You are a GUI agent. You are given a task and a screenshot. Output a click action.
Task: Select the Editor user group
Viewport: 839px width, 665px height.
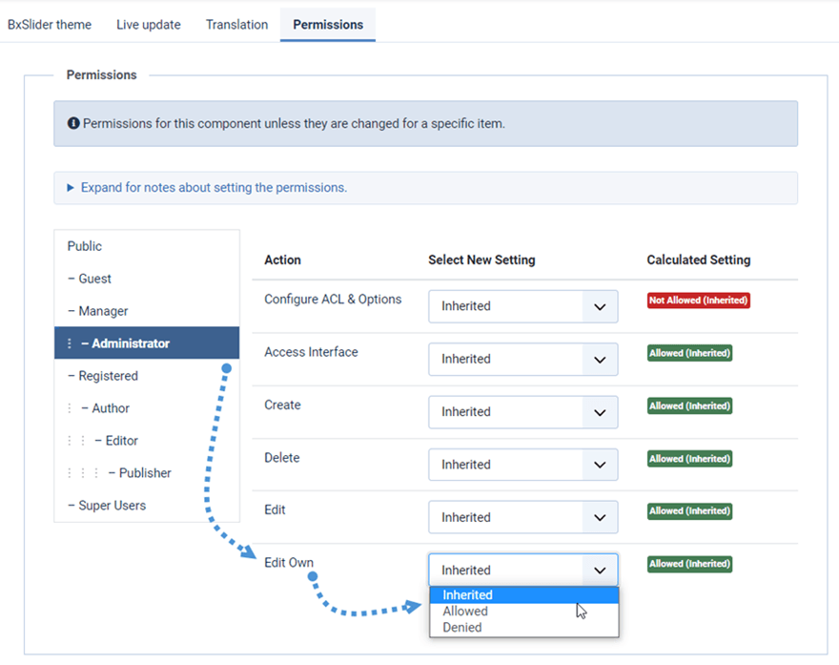121,441
